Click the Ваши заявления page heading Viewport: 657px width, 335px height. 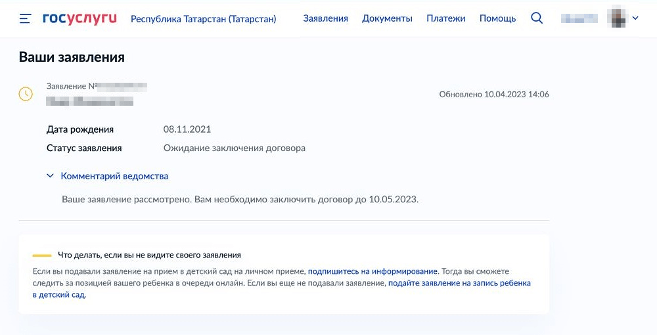pos(72,57)
